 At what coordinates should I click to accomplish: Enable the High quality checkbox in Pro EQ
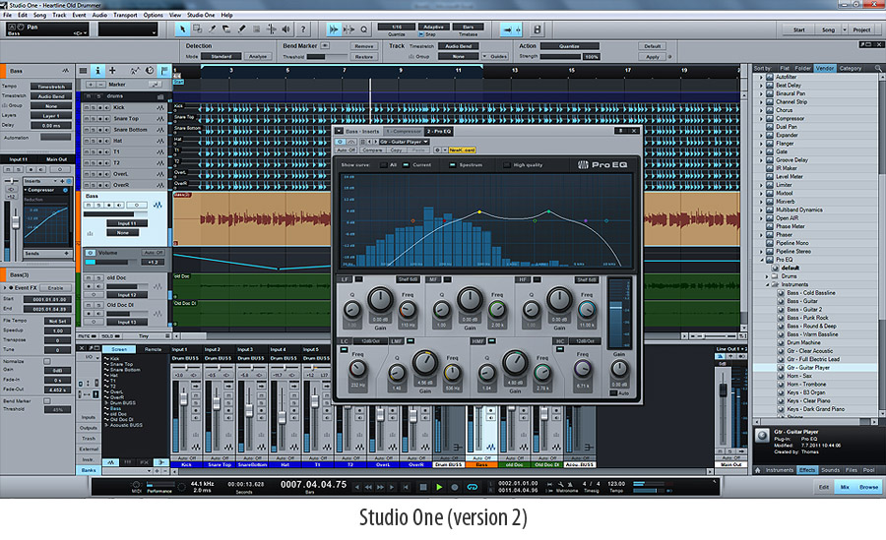[508, 164]
